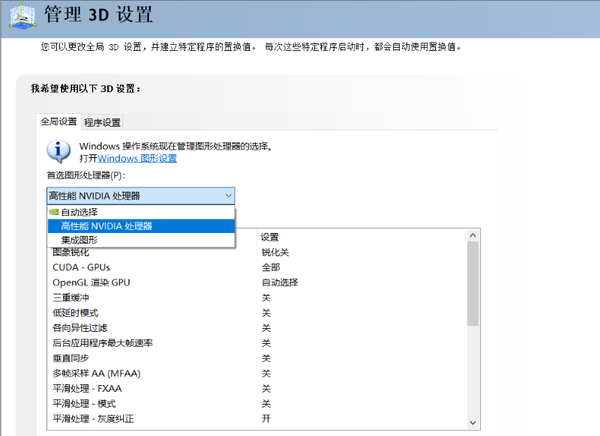Image resolution: width=600 pixels, height=436 pixels.
Task: Click the 关 value for 垂直同步
Action: [x=266, y=358]
